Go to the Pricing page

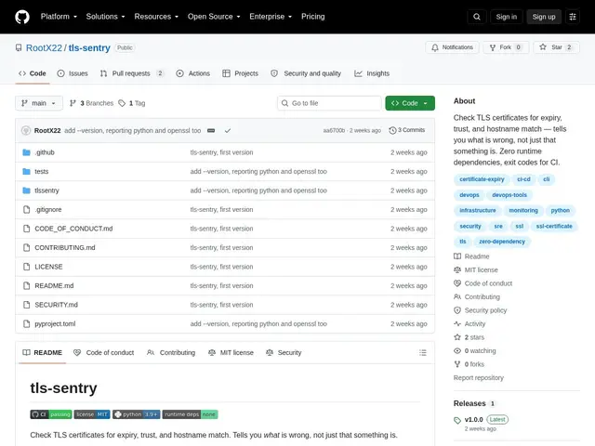[x=312, y=17]
